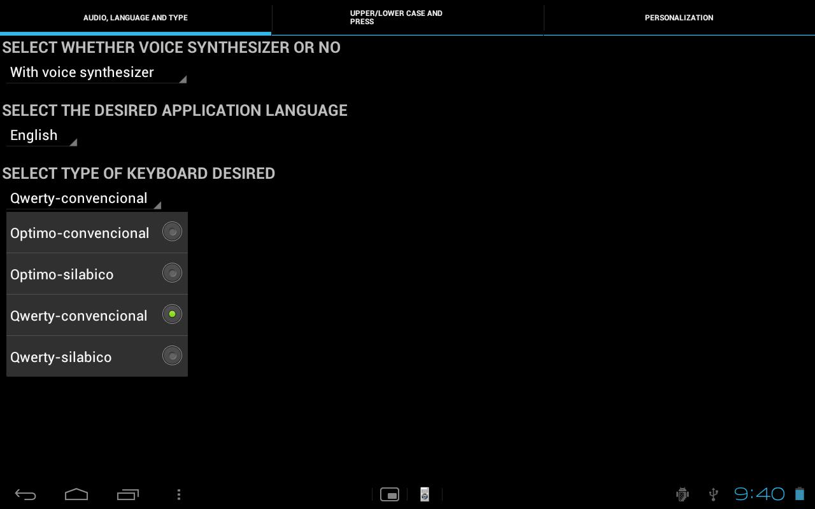This screenshot has width=815, height=509.
Task: Switch to Audio, Language and Type tab
Action: click(x=136, y=18)
